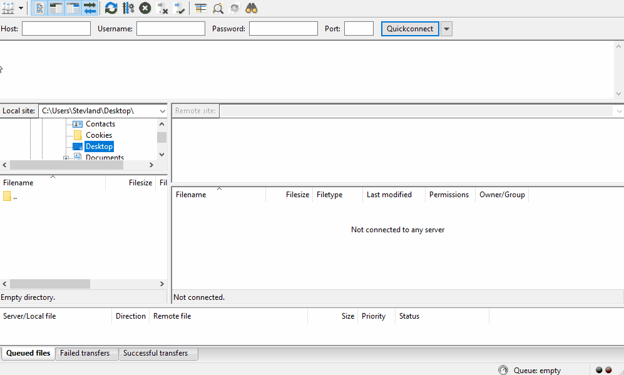The height and width of the screenshot is (375, 624).
Task: Cancel the current operation
Action: 145,8
